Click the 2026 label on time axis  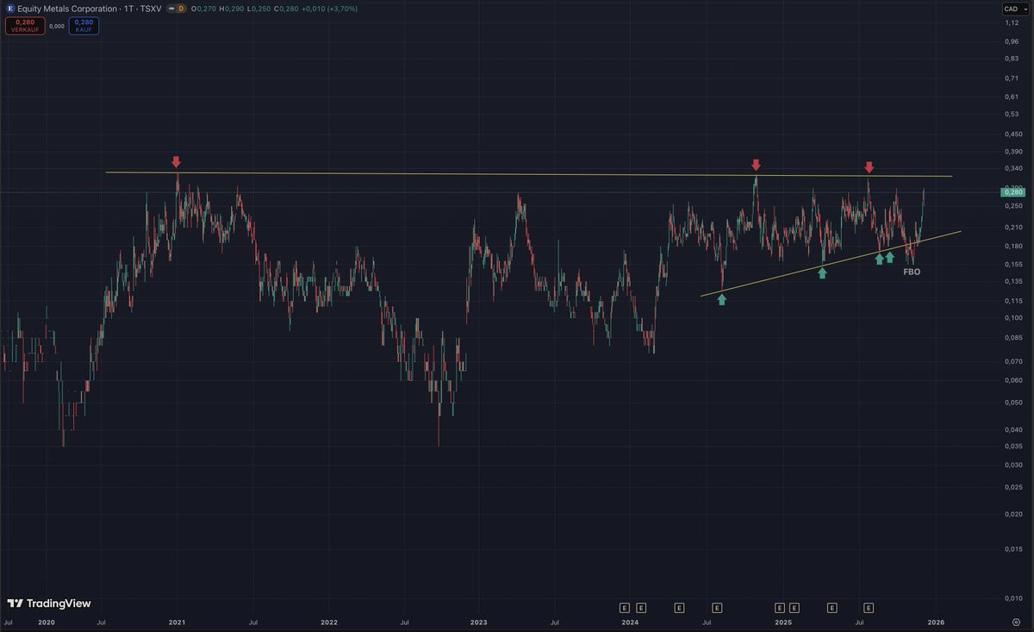click(x=936, y=622)
